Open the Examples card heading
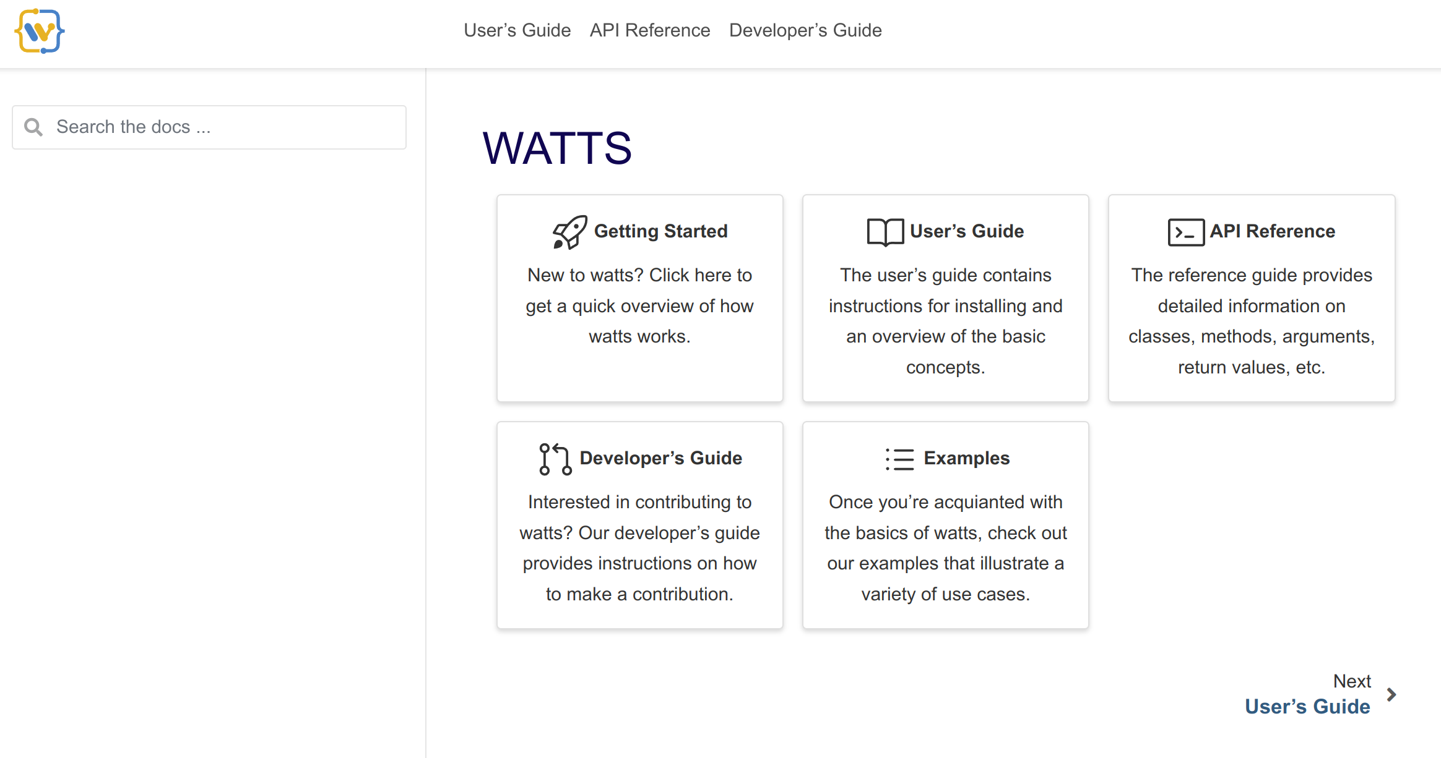 tap(966, 458)
